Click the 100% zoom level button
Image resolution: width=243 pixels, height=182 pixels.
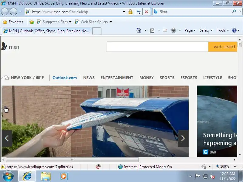click(223, 167)
